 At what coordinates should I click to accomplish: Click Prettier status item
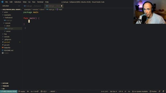[153, 91]
